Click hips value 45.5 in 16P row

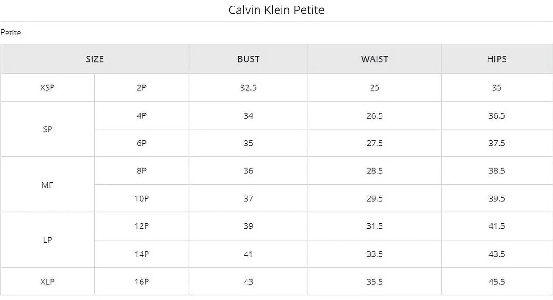(x=497, y=282)
